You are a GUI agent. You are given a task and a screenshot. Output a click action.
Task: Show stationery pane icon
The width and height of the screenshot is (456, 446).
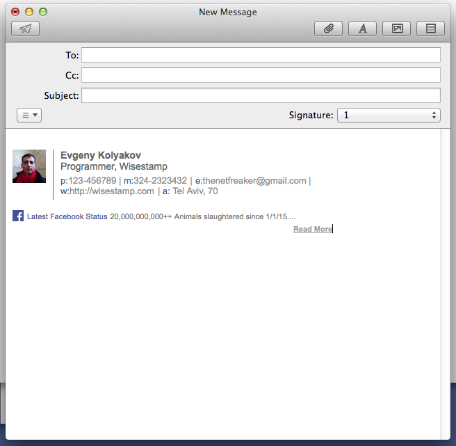tap(430, 29)
